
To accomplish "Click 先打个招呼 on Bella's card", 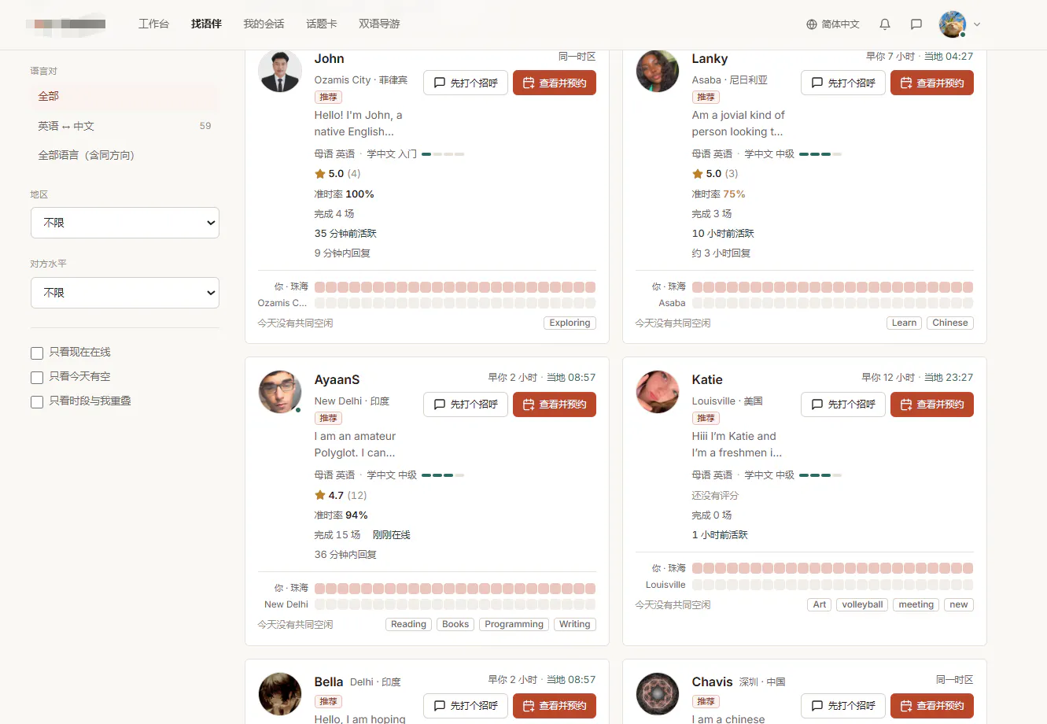I will point(466,706).
